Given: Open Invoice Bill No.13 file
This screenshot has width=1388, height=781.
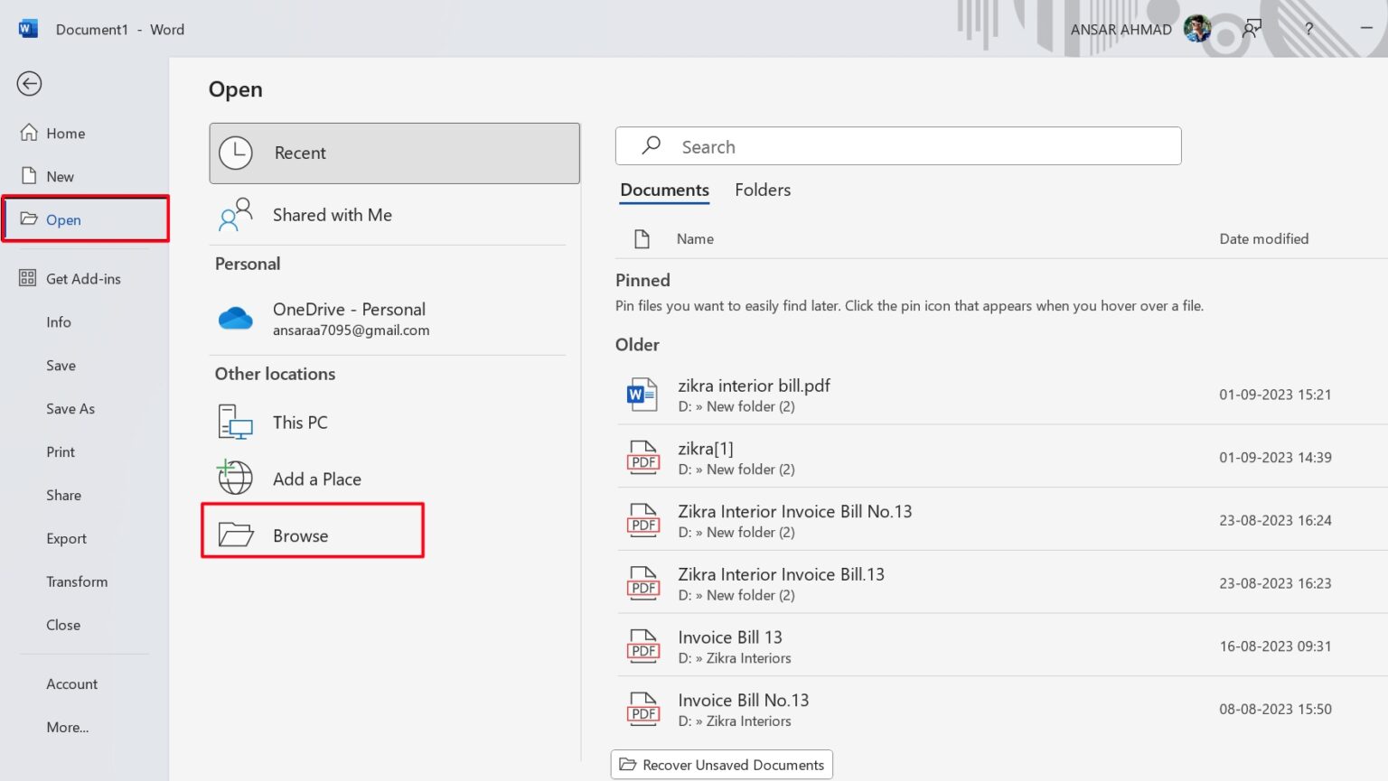Looking at the screenshot, I should tap(743, 701).
